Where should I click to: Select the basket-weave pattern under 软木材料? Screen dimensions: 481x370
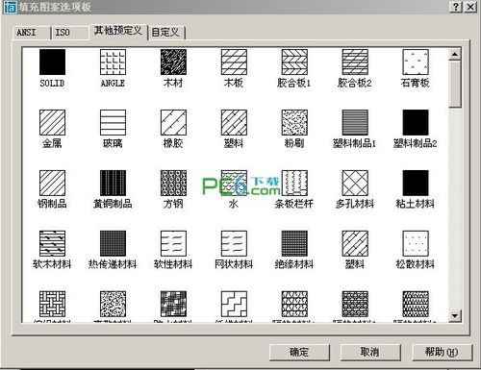click(52, 304)
